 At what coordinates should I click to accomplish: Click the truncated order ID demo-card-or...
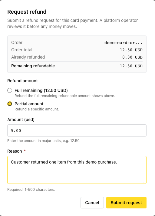[x=123, y=43]
